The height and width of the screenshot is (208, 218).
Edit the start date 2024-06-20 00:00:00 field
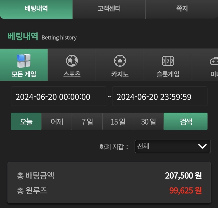point(58,96)
